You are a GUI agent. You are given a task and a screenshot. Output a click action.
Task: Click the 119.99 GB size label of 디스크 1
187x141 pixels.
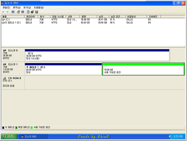click(x=8, y=70)
